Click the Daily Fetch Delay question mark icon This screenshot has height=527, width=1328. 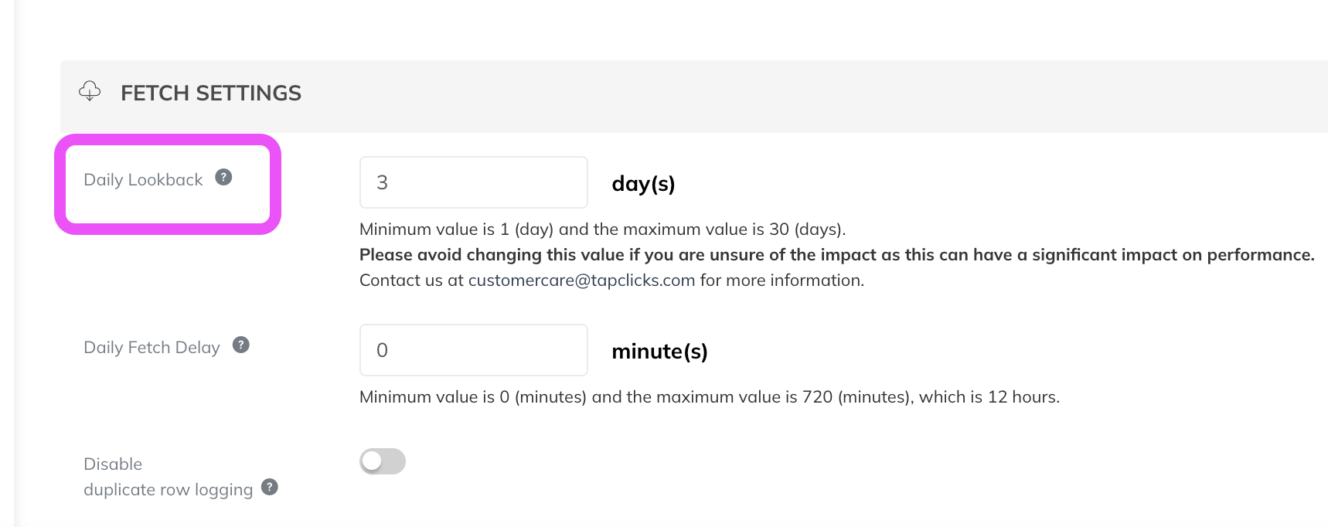click(241, 345)
